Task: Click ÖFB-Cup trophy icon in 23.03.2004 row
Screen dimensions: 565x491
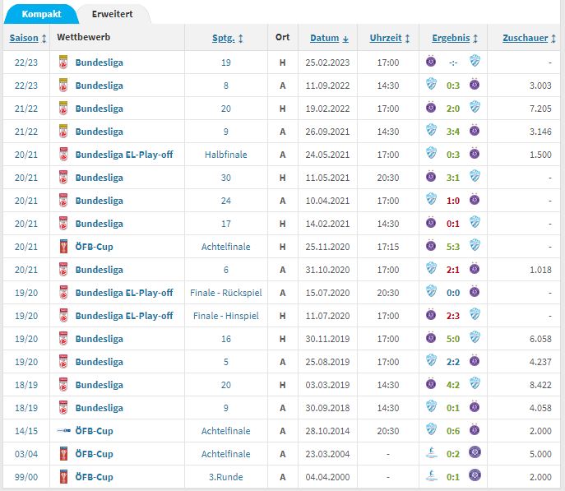Action: click(63, 453)
